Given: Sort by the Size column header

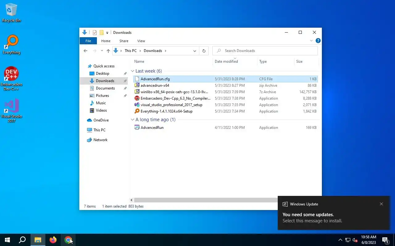Looking at the screenshot, I should click(306, 61).
